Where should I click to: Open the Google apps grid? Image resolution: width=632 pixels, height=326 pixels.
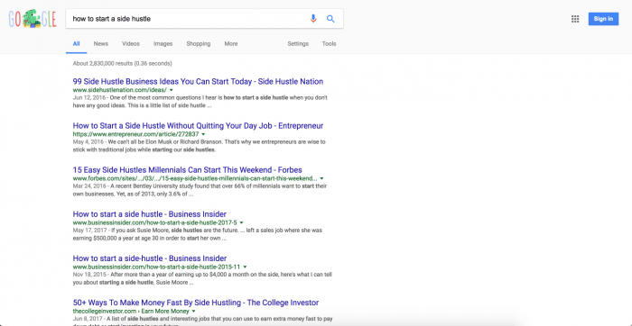[575, 19]
